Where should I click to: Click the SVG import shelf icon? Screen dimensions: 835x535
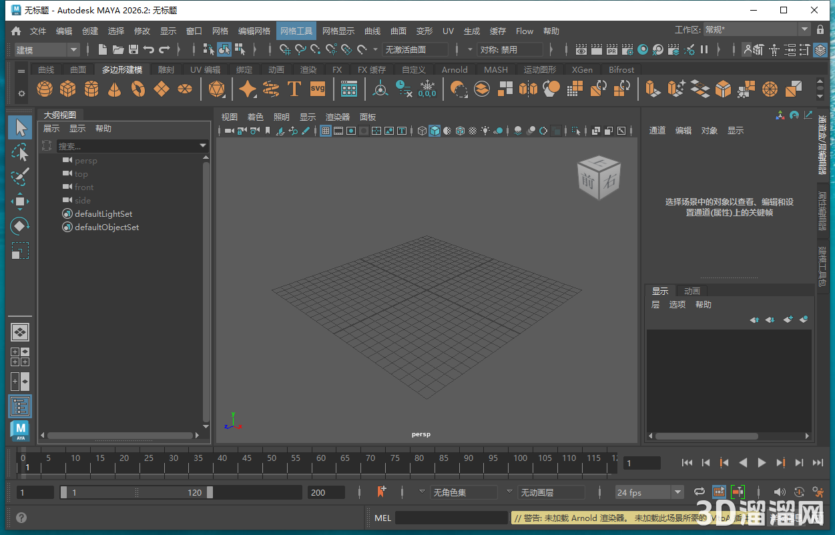[x=318, y=89]
